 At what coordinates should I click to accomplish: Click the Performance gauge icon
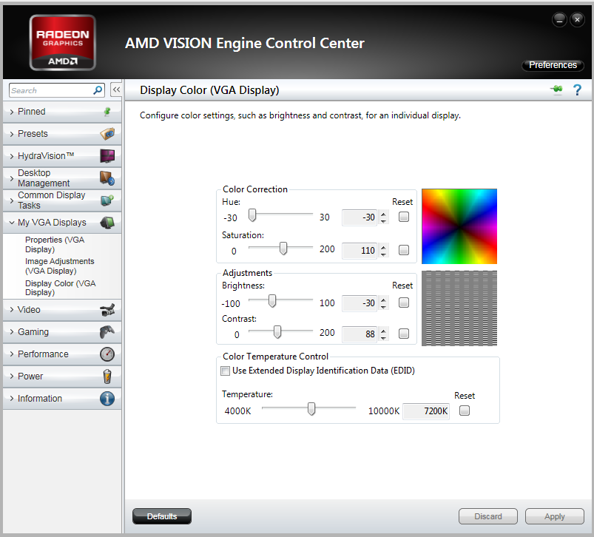(107, 354)
